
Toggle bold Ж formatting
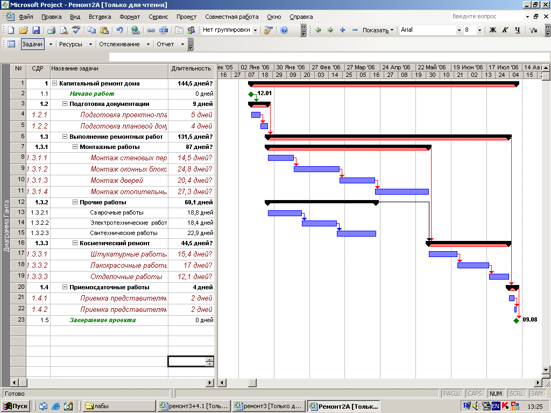pos(493,30)
